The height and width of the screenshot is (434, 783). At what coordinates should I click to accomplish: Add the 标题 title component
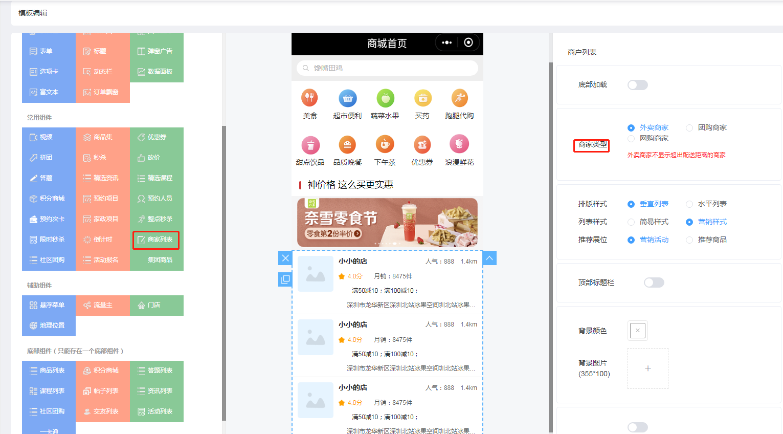102,51
